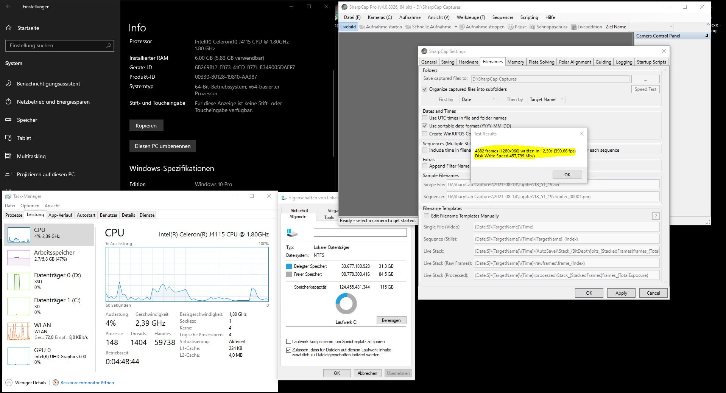
Task: Open the Ressourcenmonitor icon in Task-Manager
Action: pyautogui.click(x=56, y=382)
